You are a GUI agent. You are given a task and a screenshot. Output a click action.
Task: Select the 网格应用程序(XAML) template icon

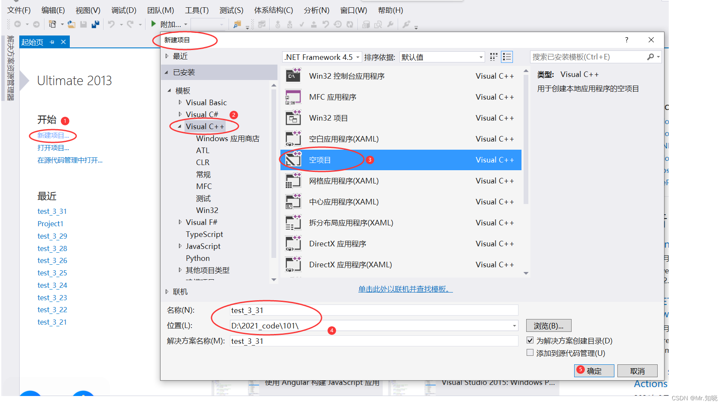pos(293,181)
